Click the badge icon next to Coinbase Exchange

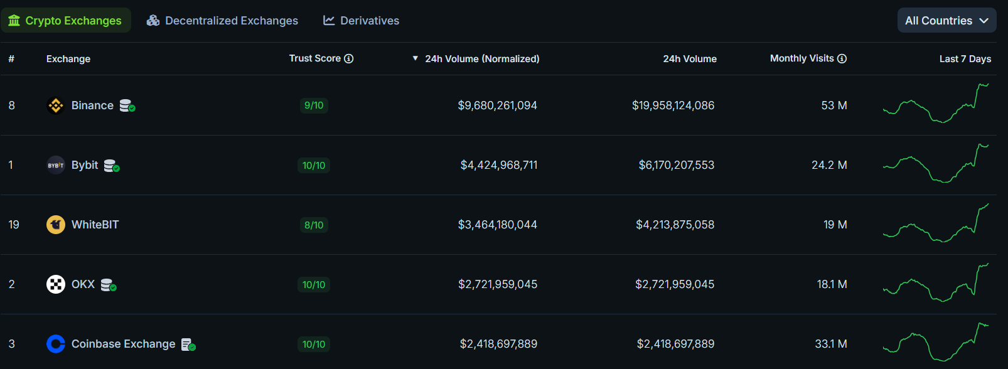[188, 345]
